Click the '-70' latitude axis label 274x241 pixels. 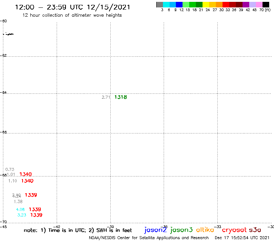[x=3, y=222]
